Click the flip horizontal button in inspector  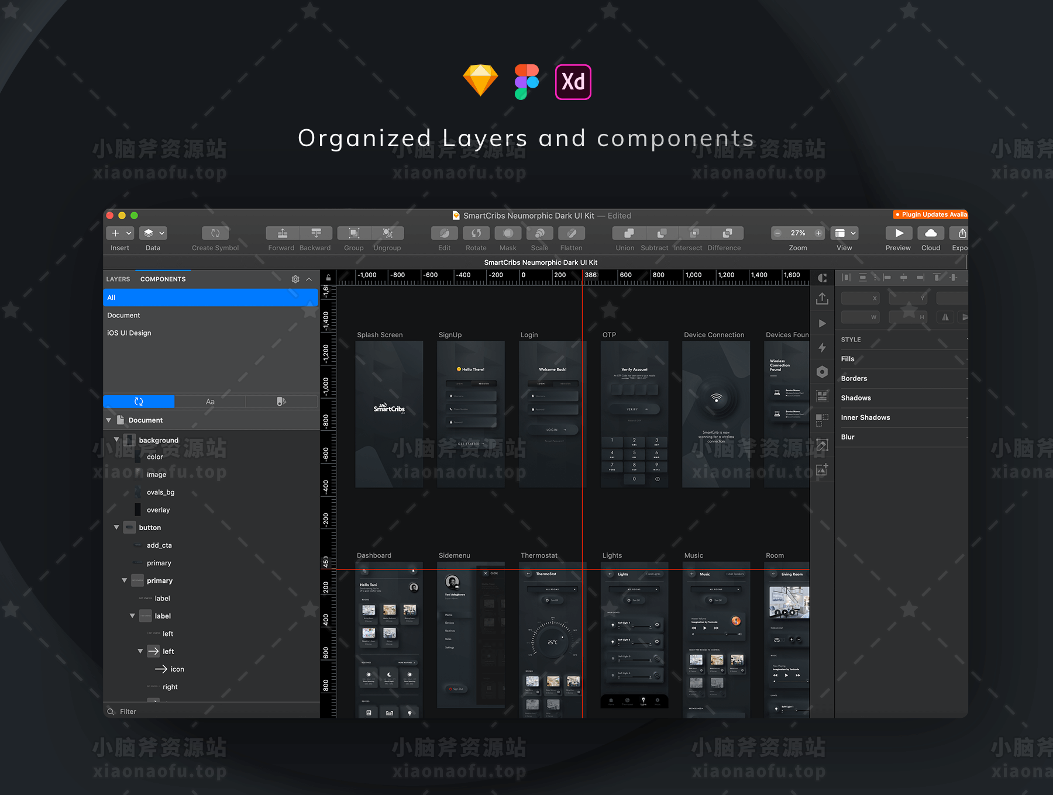click(x=945, y=317)
